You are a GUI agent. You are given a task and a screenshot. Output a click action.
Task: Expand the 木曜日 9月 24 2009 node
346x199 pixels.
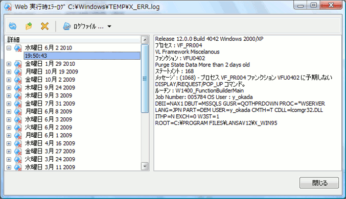pos(9,88)
